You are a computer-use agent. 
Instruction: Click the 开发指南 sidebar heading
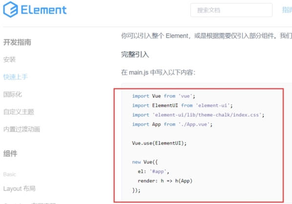coord(17,42)
